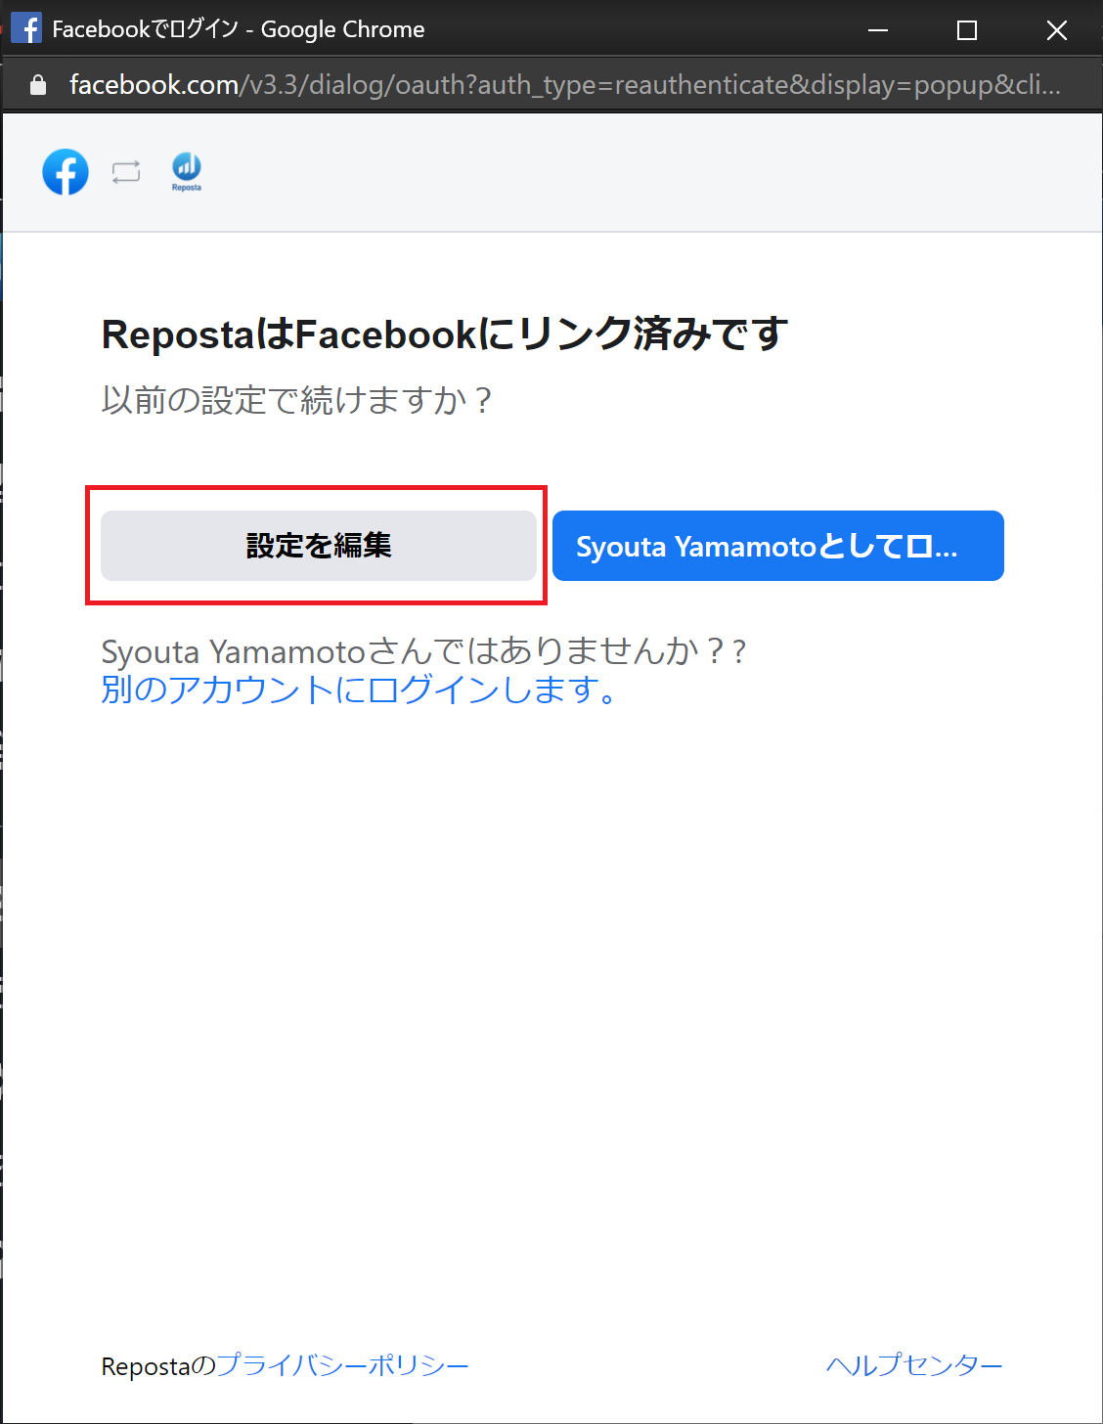The image size is (1103, 1424).
Task: Maximize the Facebook login popup window
Action: click(x=967, y=29)
